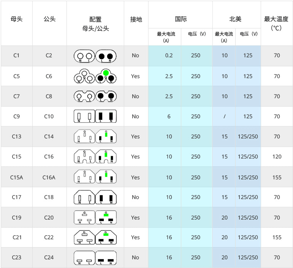Select the 最大温度 (℃) header
Viewport: 293px width, 268px height.
pos(276,24)
